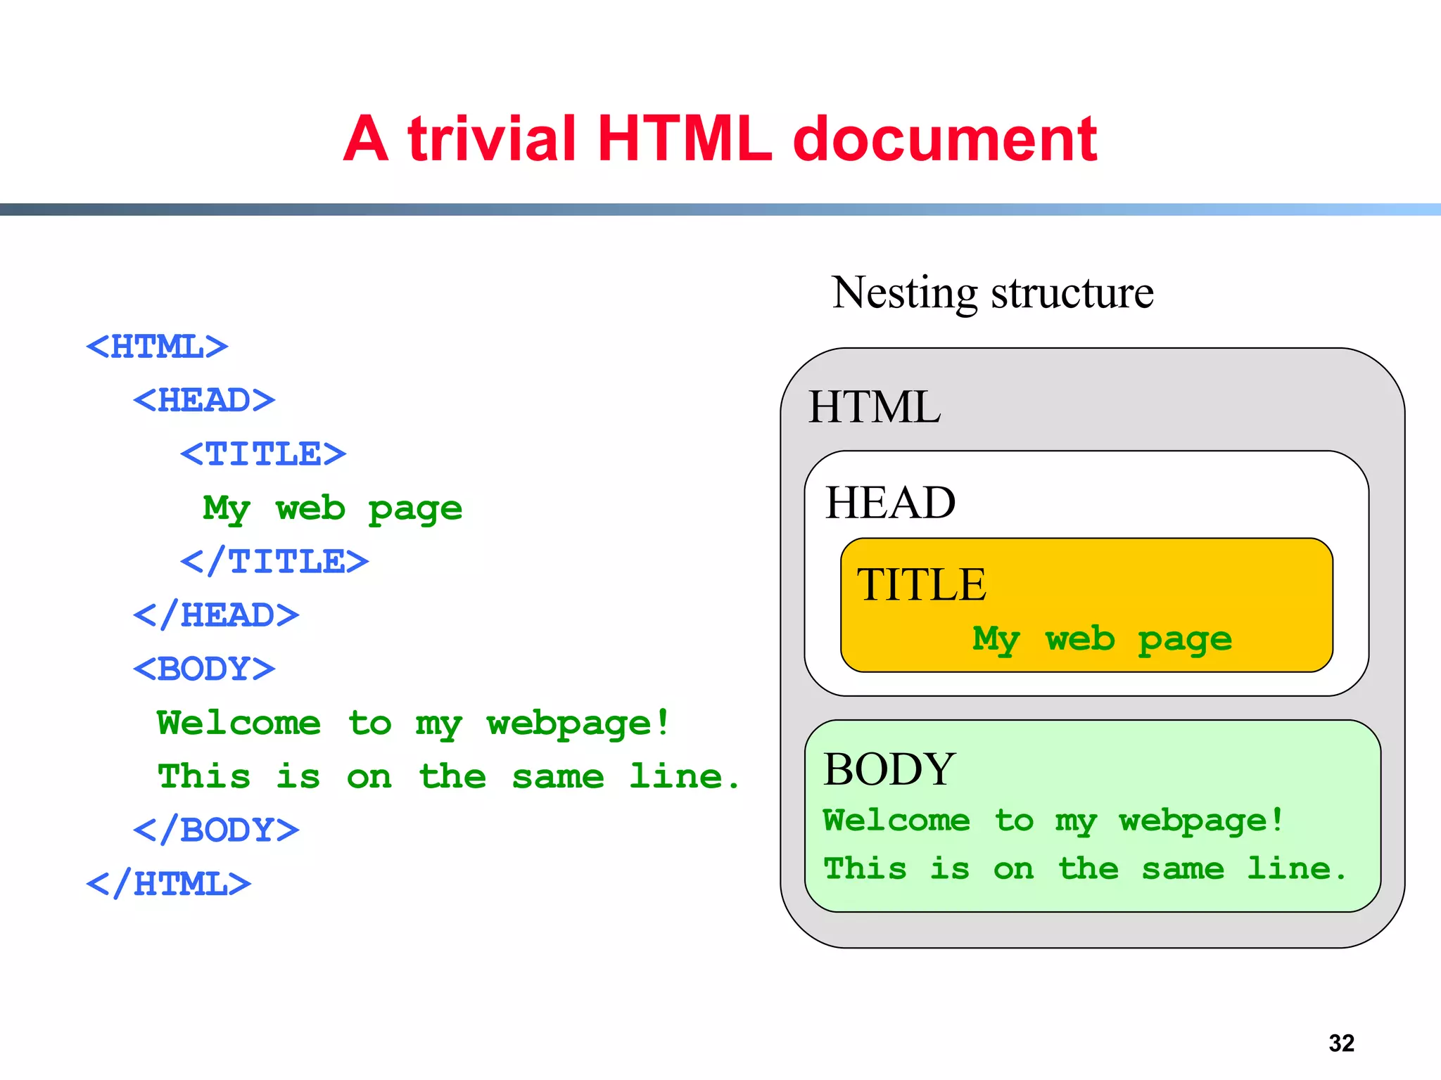The height and width of the screenshot is (1080, 1441).
Task: Click the opening <BODY> tag
Action: coord(204,669)
